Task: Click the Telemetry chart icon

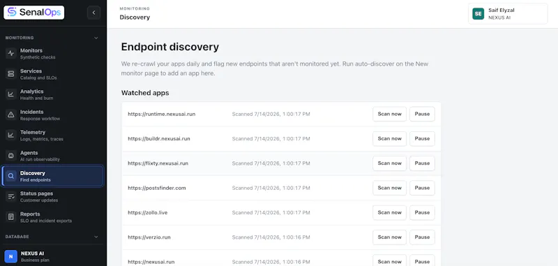Action: click(x=11, y=135)
